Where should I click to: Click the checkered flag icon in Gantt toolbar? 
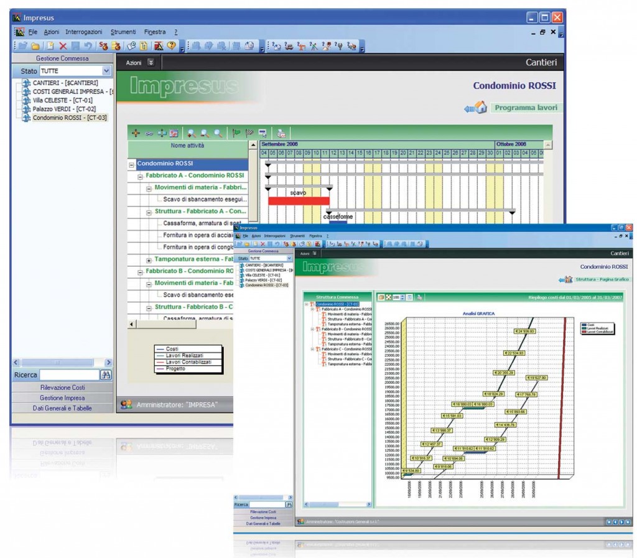pyautogui.click(x=249, y=133)
